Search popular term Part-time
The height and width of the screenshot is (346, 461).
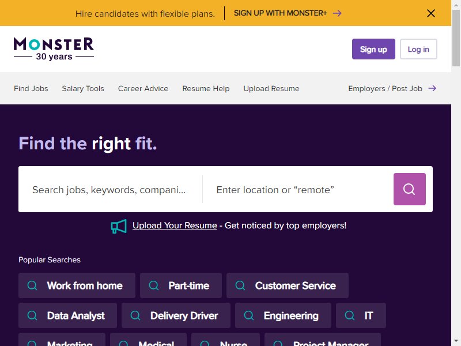point(181,285)
